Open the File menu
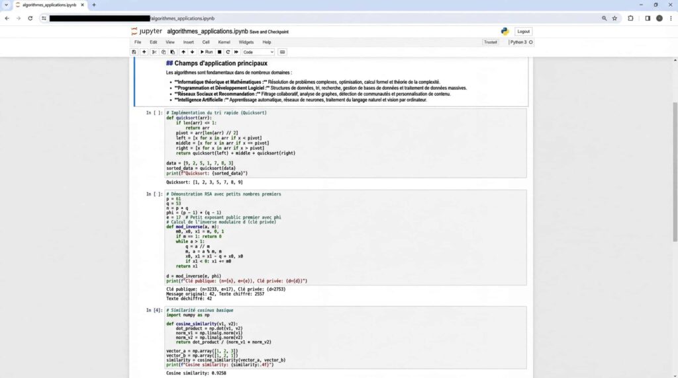Image resolution: width=678 pixels, height=378 pixels. coord(138,42)
